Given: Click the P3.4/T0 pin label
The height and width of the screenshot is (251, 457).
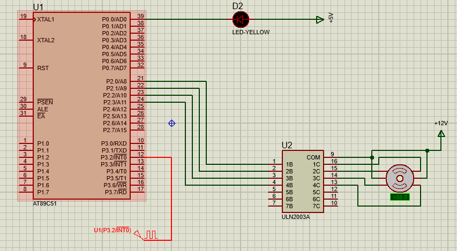Looking at the screenshot, I should click(x=117, y=171).
